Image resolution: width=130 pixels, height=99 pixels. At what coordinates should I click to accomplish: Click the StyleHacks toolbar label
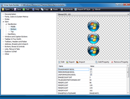tap(68, 9)
